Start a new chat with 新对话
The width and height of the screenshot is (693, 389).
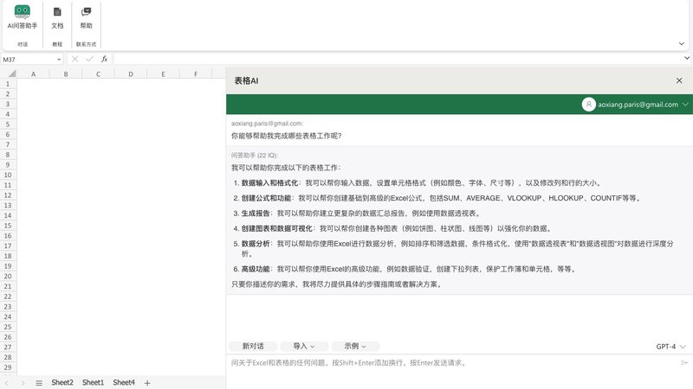click(x=253, y=347)
